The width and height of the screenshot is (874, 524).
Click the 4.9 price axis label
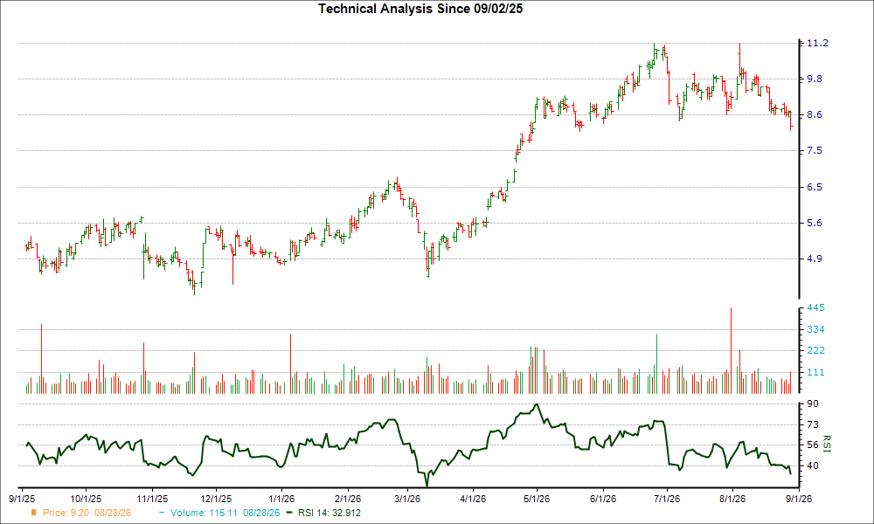point(814,259)
